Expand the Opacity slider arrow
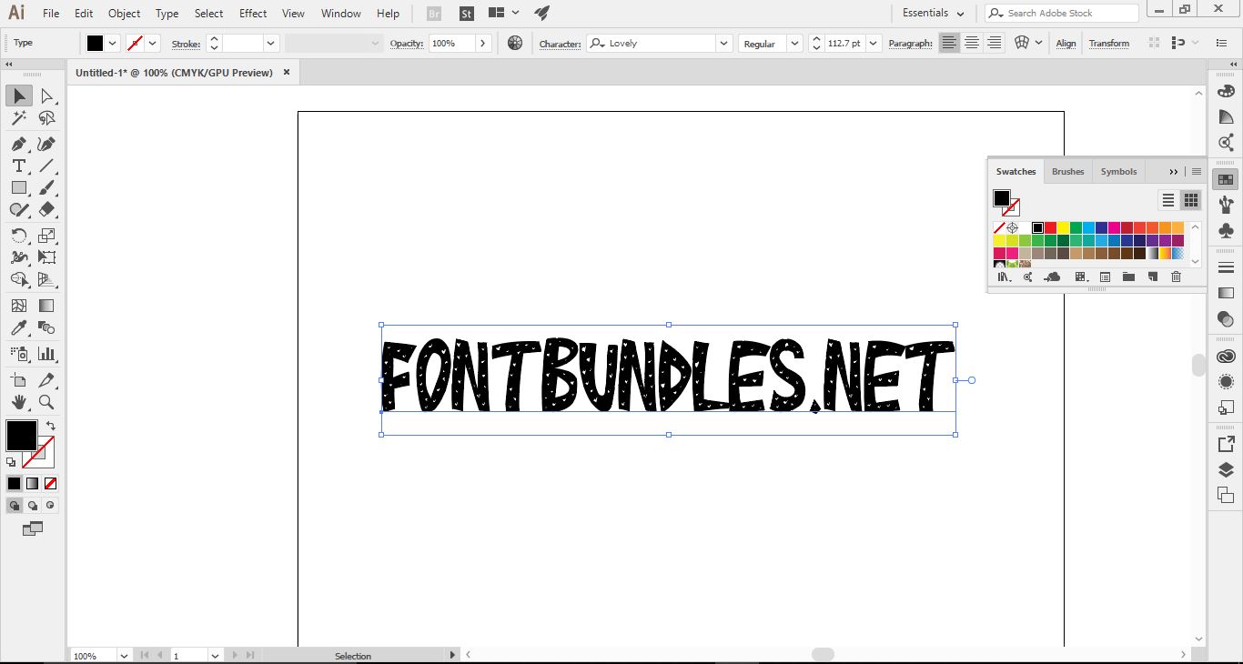Image resolution: width=1243 pixels, height=664 pixels. click(482, 43)
